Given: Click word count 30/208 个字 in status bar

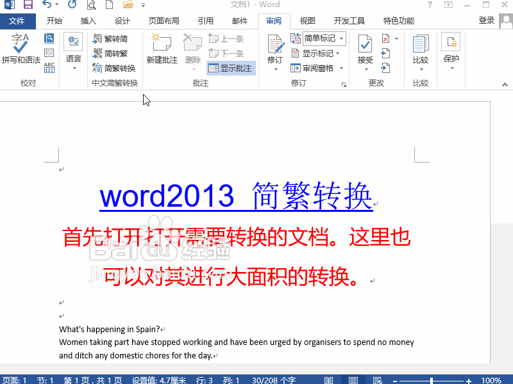Looking at the screenshot, I should (x=274, y=380).
